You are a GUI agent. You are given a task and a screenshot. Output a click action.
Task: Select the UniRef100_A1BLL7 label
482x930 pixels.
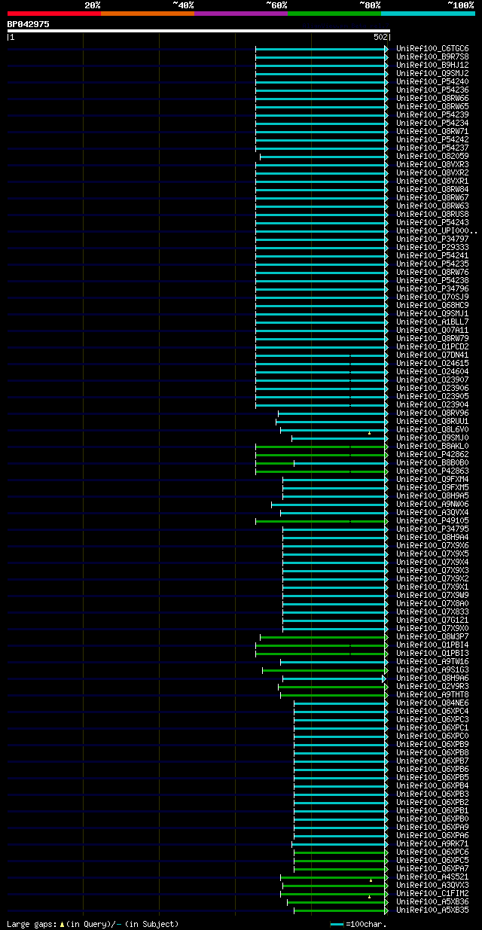(x=432, y=322)
